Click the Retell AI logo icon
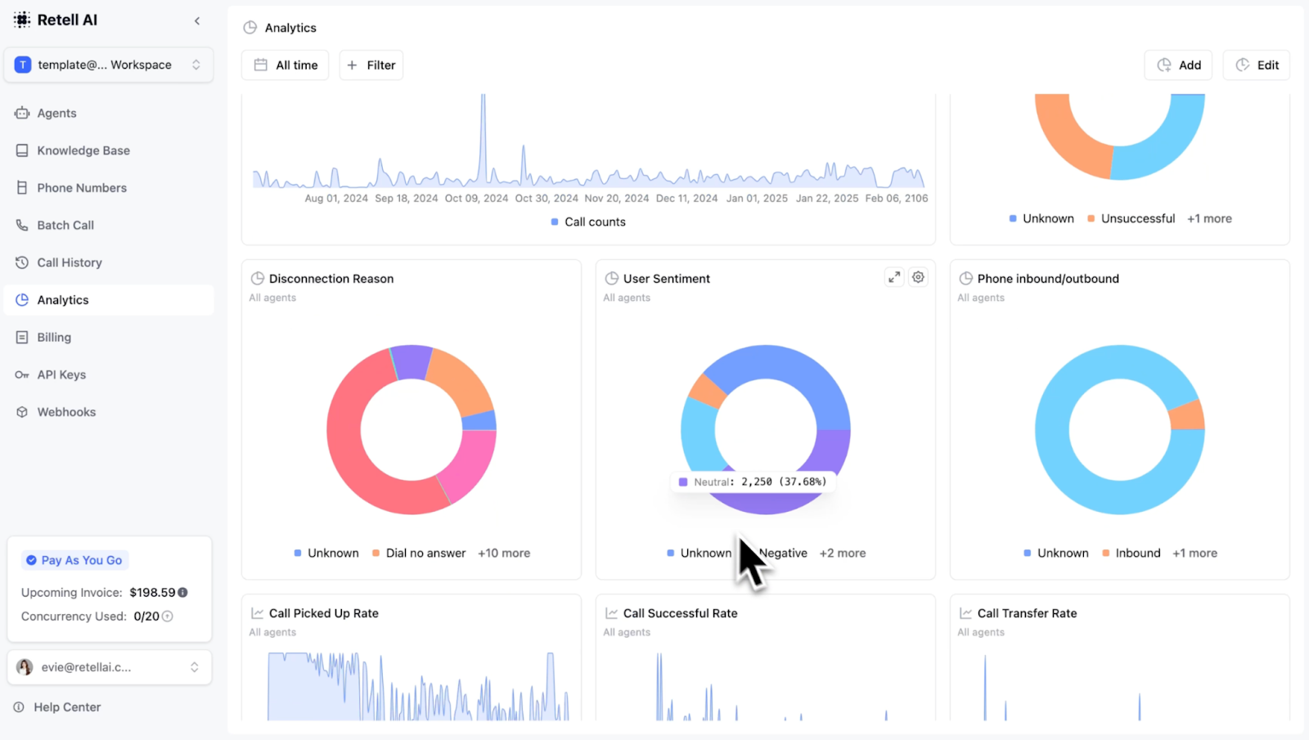The height and width of the screenshot is (740, 1309). [22, 20]
